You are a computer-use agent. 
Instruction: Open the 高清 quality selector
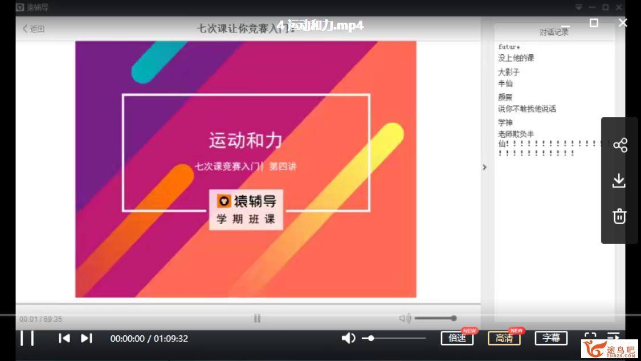[504, 338]
